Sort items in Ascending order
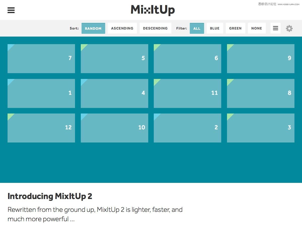Screen dimensions: 302x227 pyautogui.click(x=122, y=28)
